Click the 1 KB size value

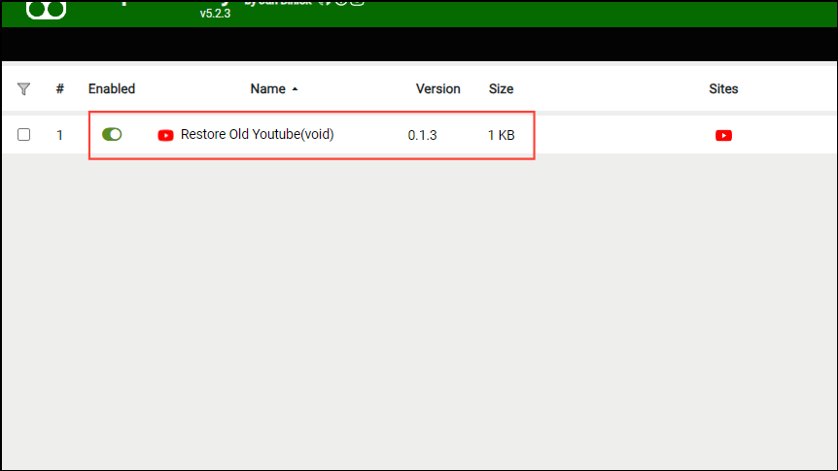click(502, 135)
